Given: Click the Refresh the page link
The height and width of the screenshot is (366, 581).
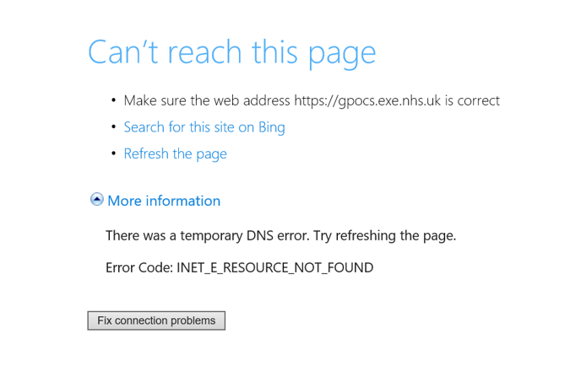Looking at the screenshot, I should (x=176, y=154).
